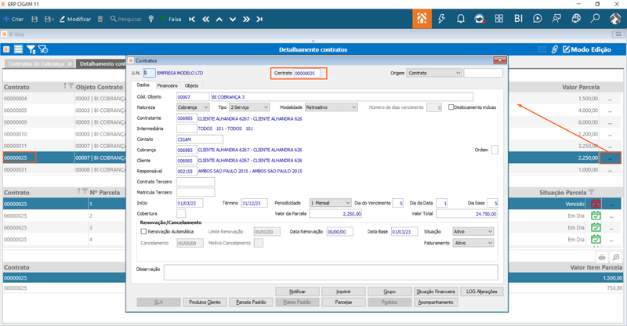Screen dimensions: 627x326
Task: Check the Deslocamento incluso checkbox
Action: [451, 107]
